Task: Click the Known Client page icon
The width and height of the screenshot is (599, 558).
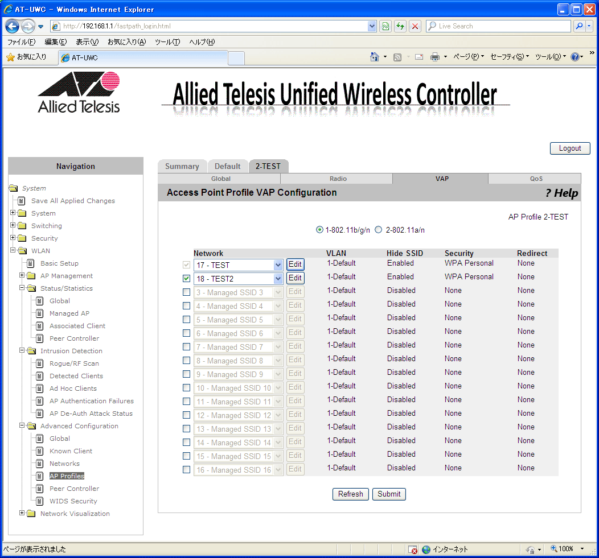Action: pos(40,450)
